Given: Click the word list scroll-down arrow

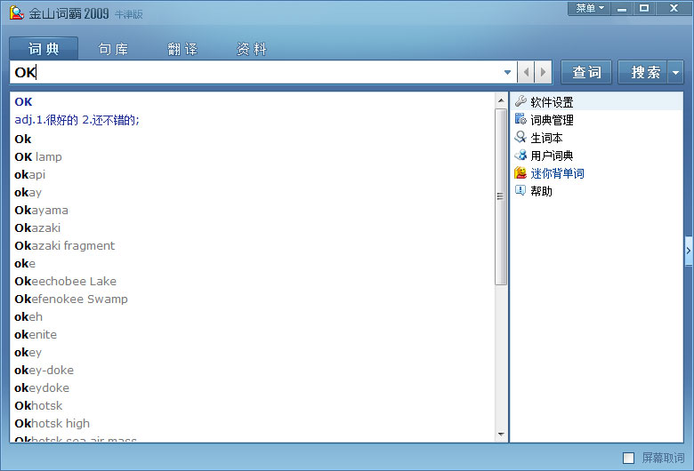Looking at the screenshot, I should (501, 435).
